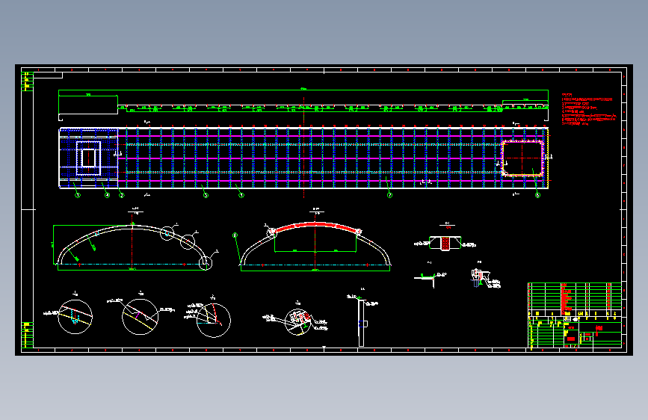This screenshot has width=648, height=420.
Task: Select the detail circle with magenta line
Action: coord(140,317)
